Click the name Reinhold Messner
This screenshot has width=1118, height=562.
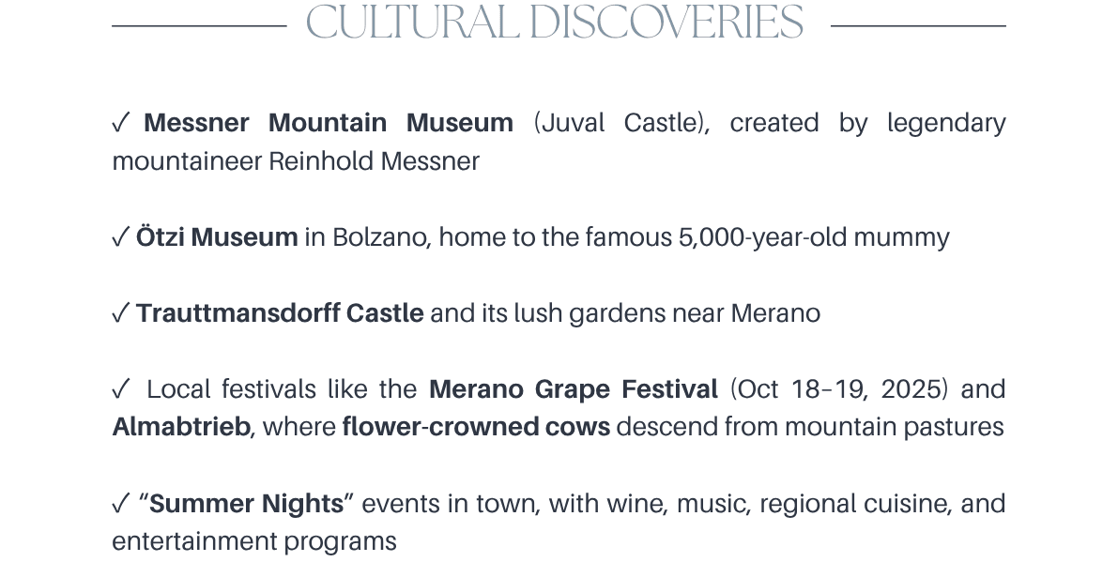[x=374, y=161]
